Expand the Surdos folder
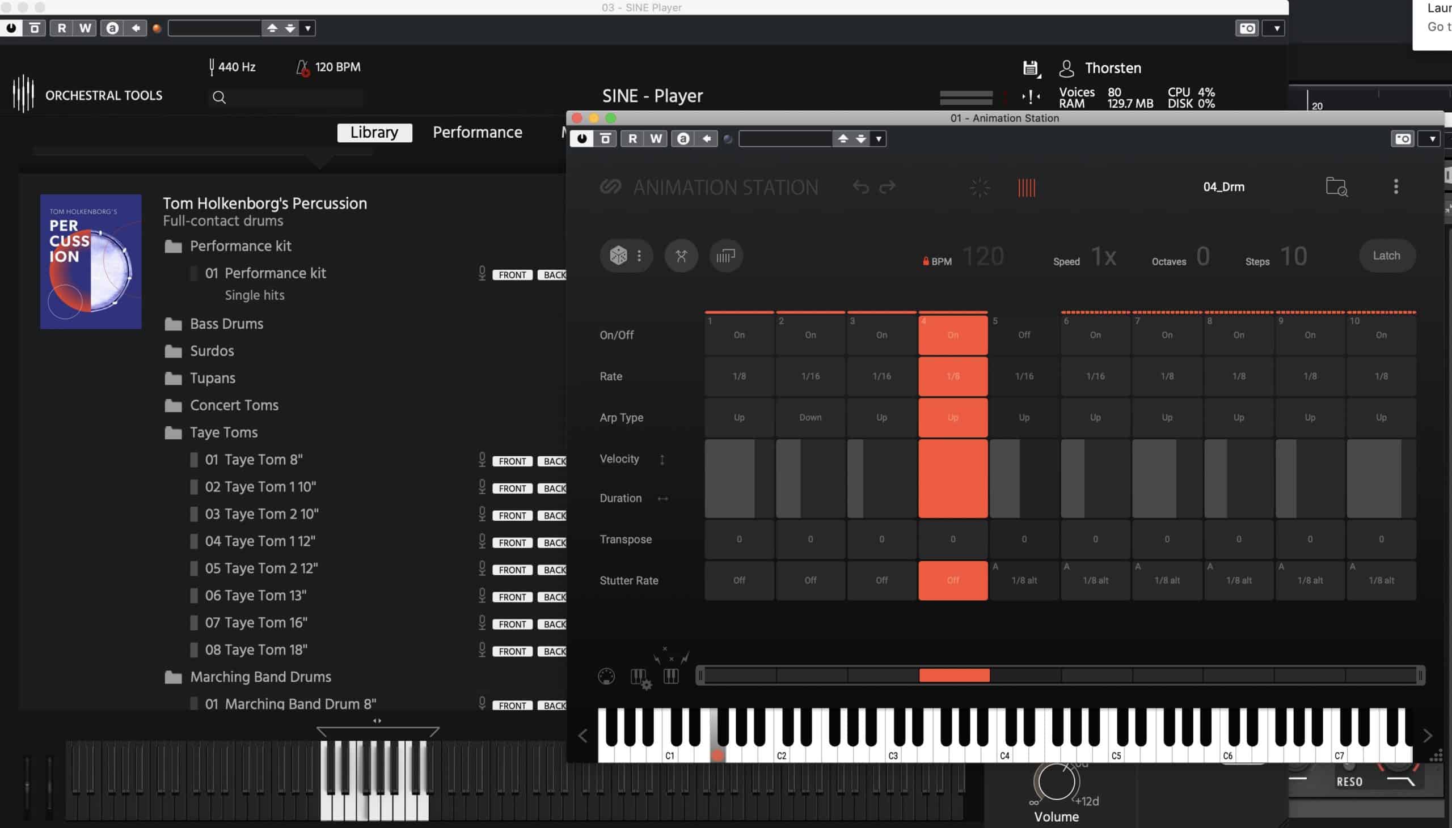The height and width of the screenshot is (828, 1452). pos(173,351)
